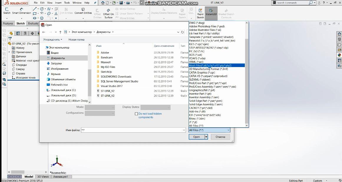Switch to the Анимация1 bottom tab

pos(60,177)
